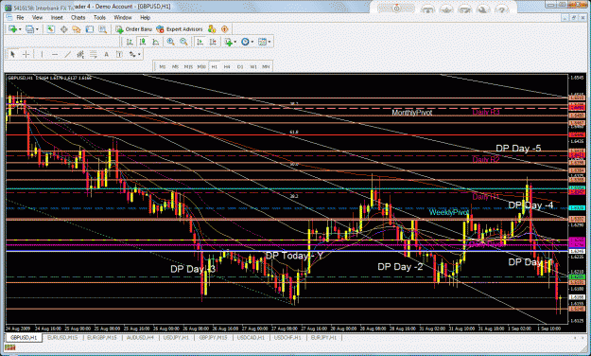
Task: Open the Profiles icon
Action: click(29, 29)
